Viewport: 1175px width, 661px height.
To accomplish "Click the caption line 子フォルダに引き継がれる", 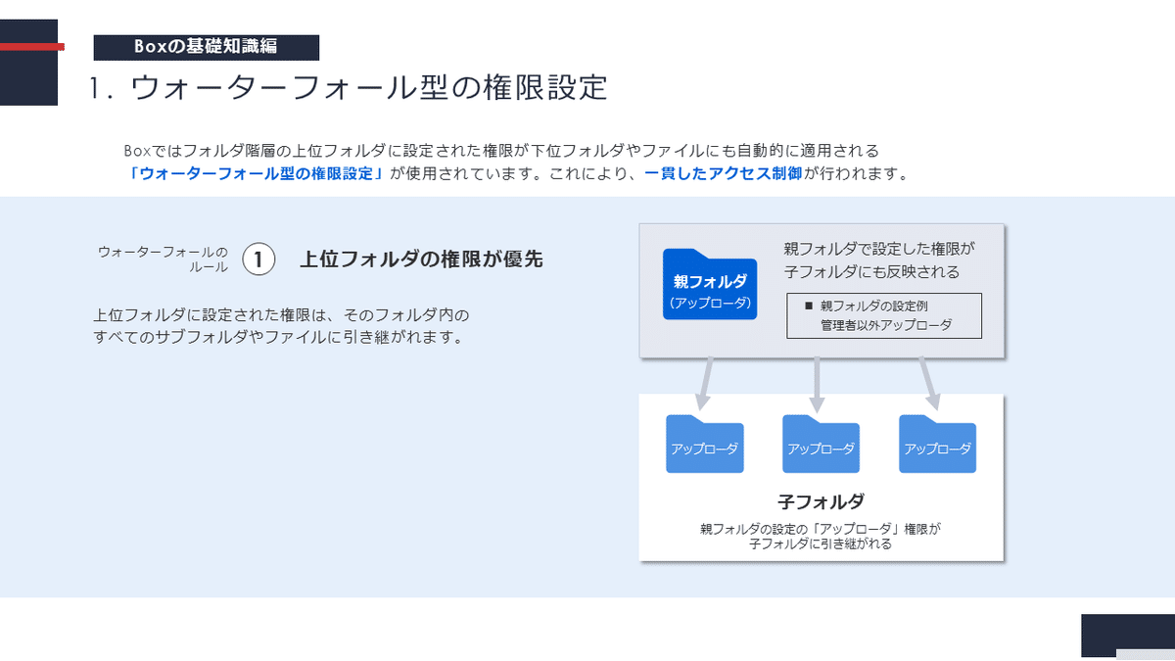I will pyautogui.click(x=821, y=543).
